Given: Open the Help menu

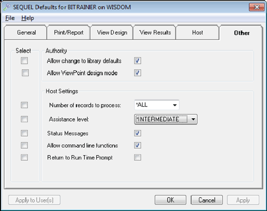Looking at the screenshot, I should [28, 18].
